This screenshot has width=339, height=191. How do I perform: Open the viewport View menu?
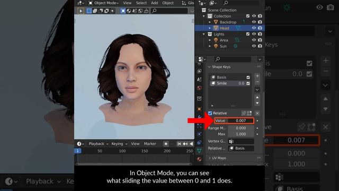coord(127,3)
